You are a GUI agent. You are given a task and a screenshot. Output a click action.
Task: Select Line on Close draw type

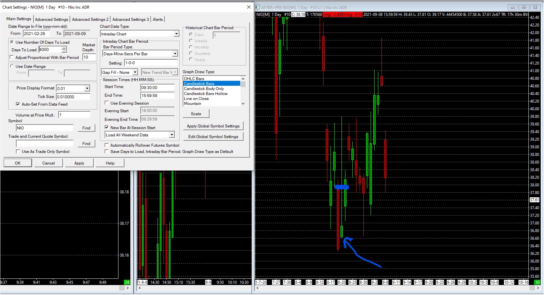[x=212, y=99]
